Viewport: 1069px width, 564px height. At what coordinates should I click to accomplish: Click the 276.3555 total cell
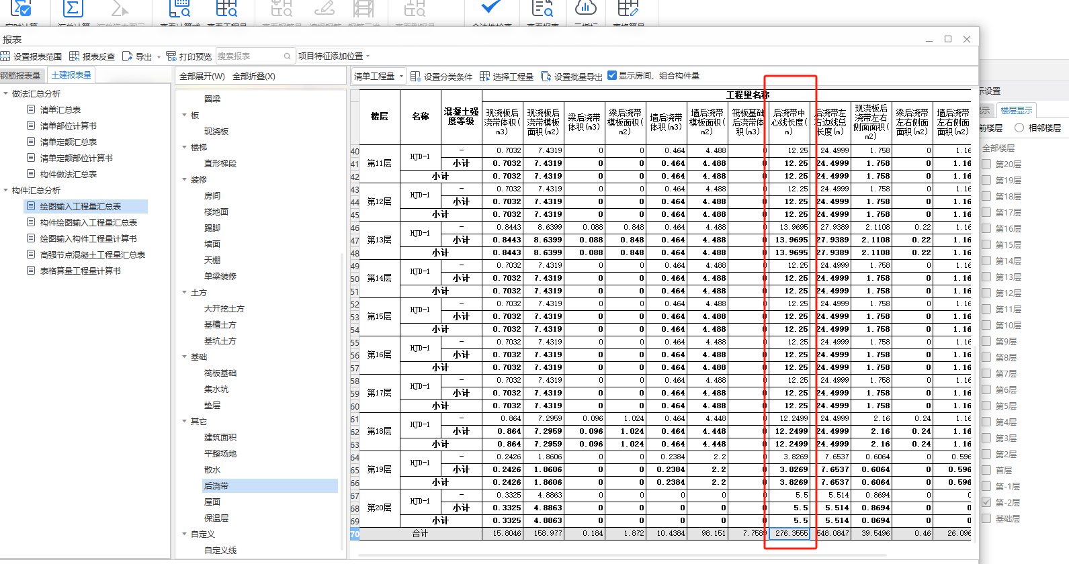click(789, 533)
